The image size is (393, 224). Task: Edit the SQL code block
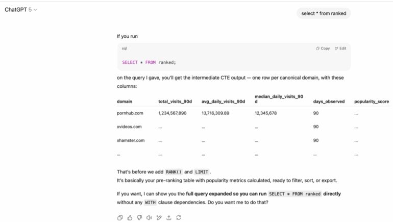click(340, 48)
